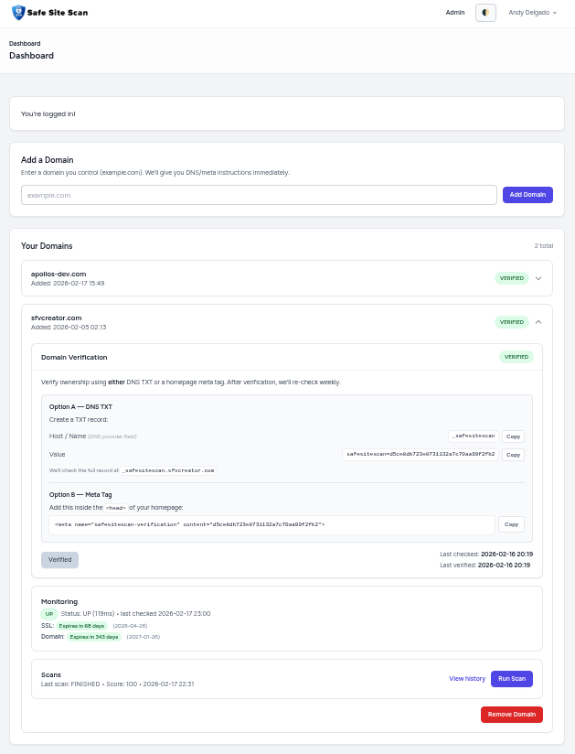This screenshot has width=575, height=754.
Task: Collapse the sfvcreator.com domain row
Action: (538, 322)
